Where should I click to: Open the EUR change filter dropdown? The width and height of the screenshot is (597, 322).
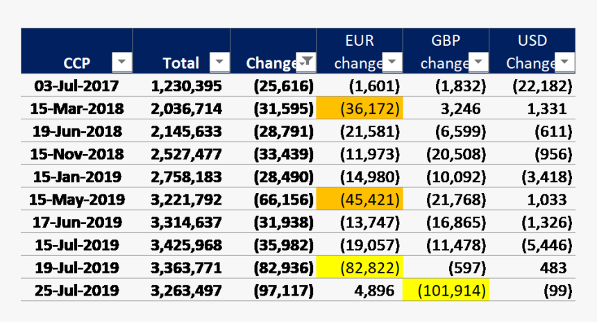[x=393, y=63]
